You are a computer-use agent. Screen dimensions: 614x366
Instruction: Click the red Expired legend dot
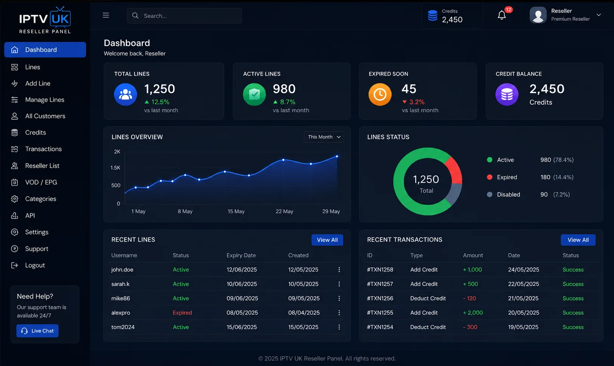pos(490,177)
